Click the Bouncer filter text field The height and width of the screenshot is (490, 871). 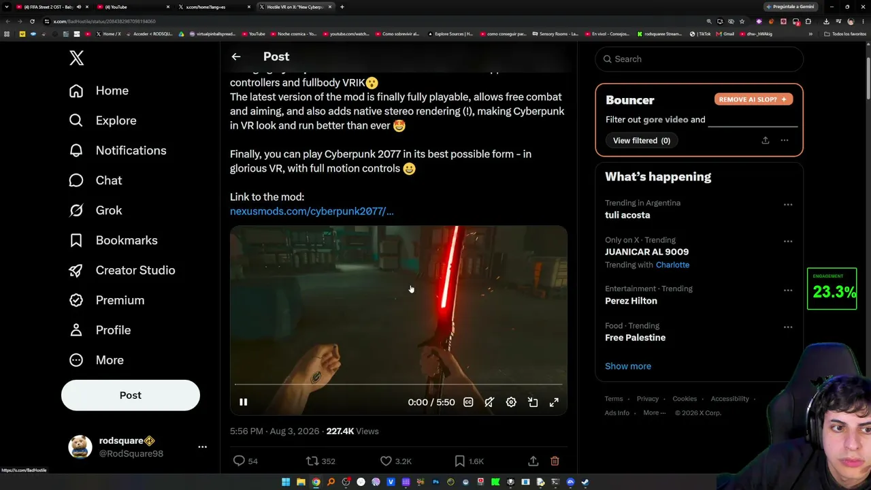pos(753,120)
